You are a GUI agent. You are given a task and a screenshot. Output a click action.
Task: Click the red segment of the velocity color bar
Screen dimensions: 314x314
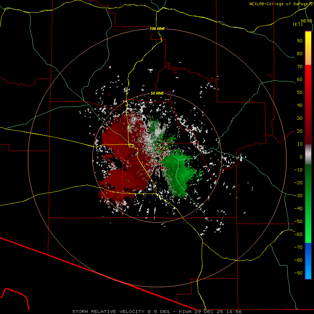(308, 105)
